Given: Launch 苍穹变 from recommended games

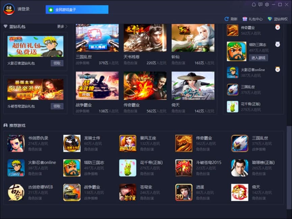Looking at the screenshot, I should 128,192.
